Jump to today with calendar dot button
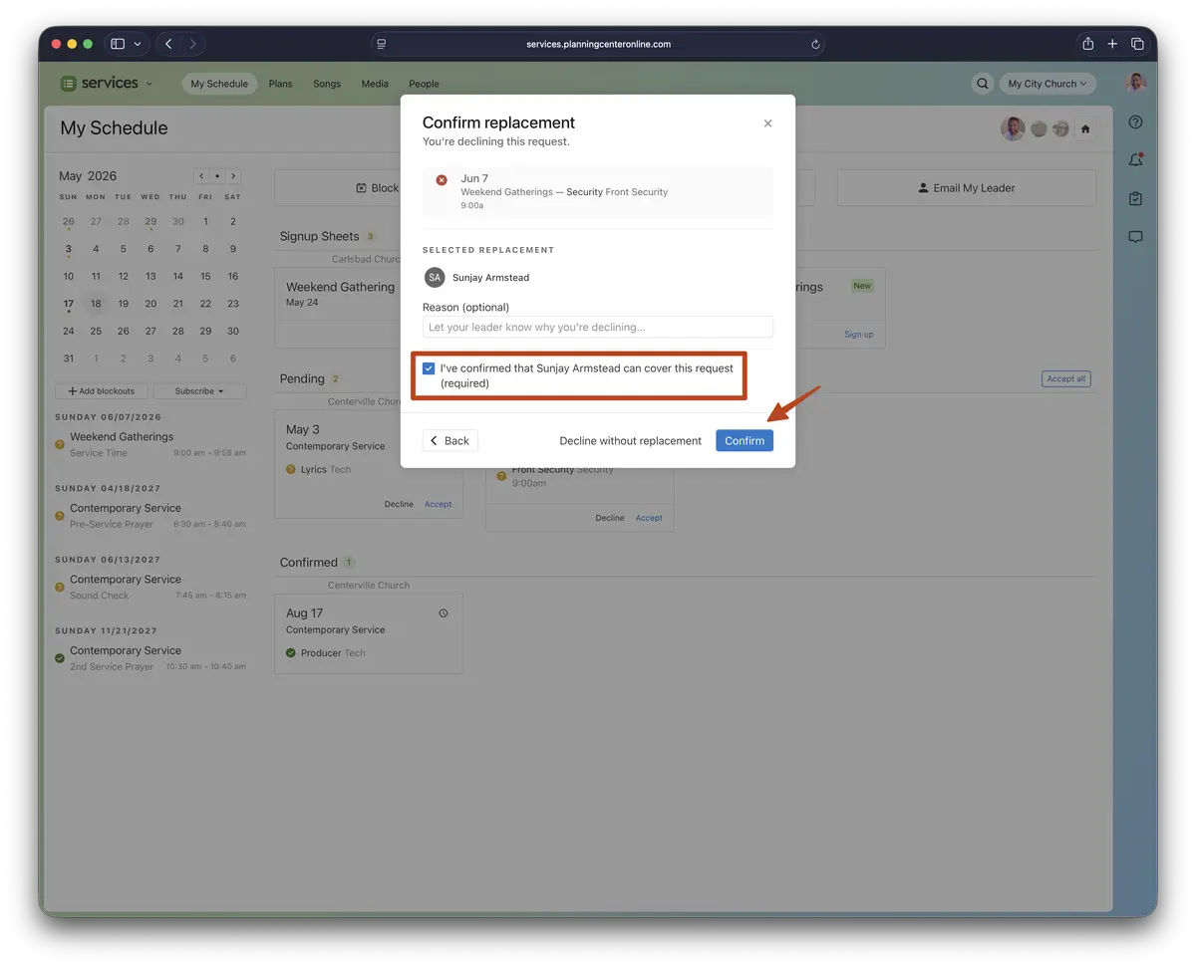The width and height of the screenshot is (1196, 968). [x=217, y=176]
